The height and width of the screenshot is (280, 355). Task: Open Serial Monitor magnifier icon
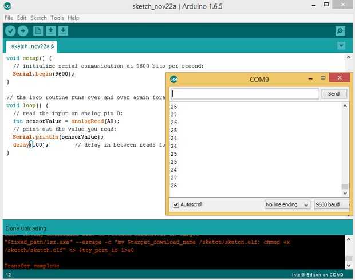[x=340, y=31]
